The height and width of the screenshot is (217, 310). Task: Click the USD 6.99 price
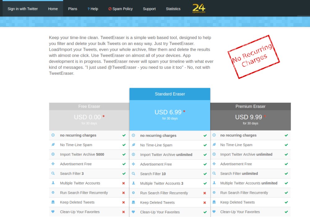tap(168, 112)
